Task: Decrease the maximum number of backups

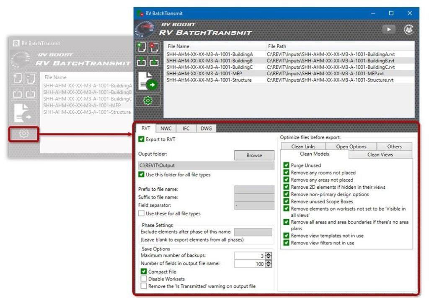Action: point(269,257)
